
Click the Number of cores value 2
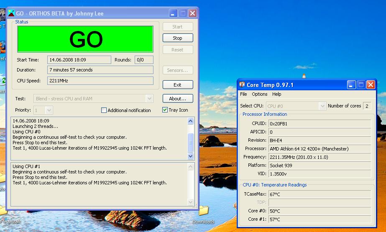tap(367, 106)
